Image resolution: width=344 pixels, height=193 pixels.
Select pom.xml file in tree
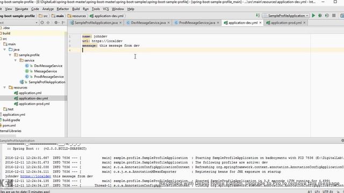point(9,125)
